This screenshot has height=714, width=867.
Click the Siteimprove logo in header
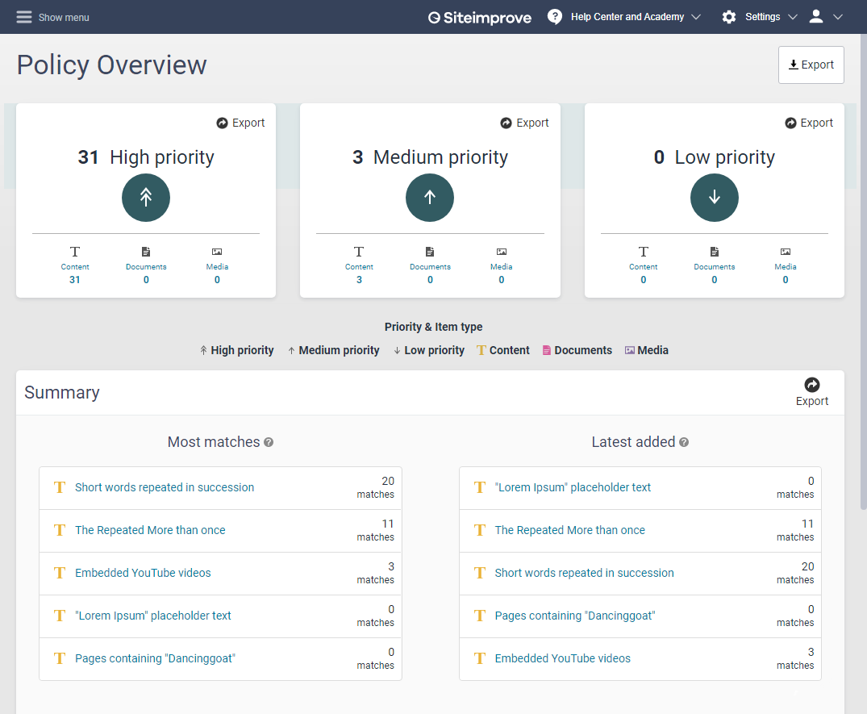coord(480,17)
